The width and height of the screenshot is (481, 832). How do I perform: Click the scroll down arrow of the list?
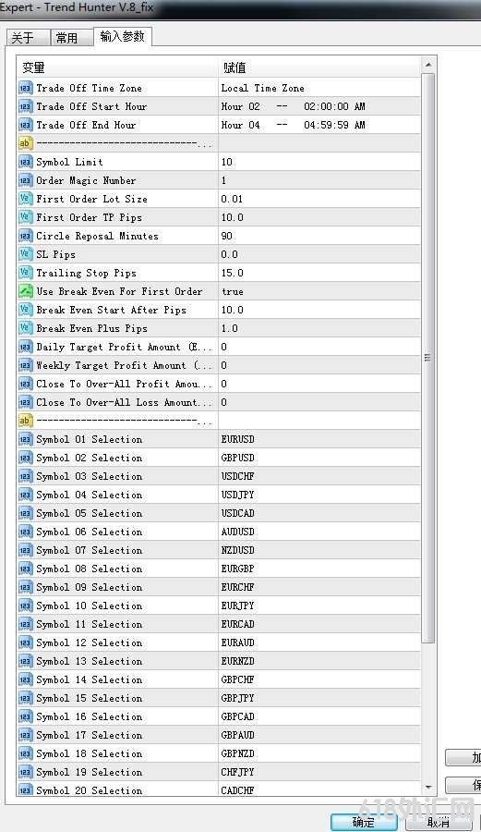click(x=428, y=788)
